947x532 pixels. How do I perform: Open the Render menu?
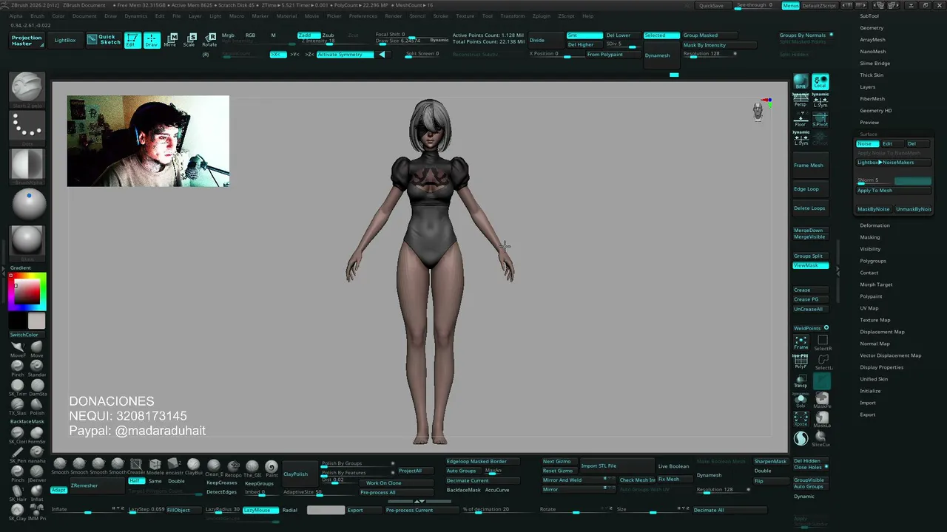coord(394,16)
